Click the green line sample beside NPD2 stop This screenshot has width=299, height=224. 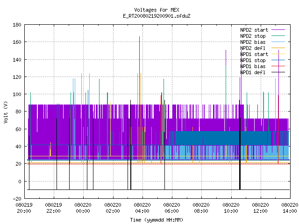pos(278,35)
